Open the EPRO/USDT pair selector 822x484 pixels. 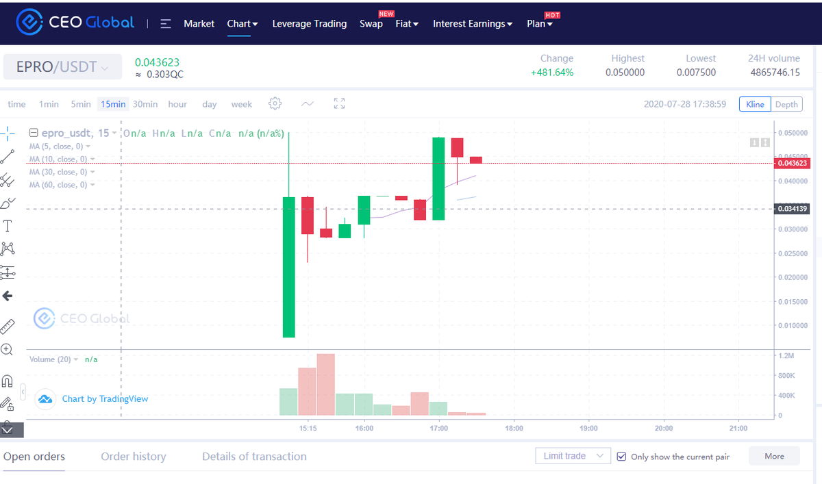coord(62,67)
